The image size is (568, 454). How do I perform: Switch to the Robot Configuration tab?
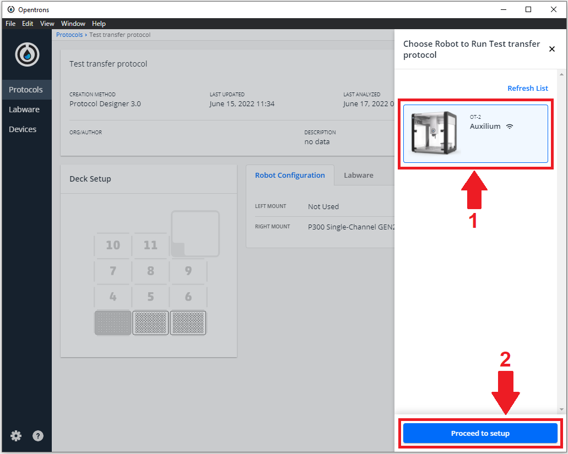click(x=290, y=175)
